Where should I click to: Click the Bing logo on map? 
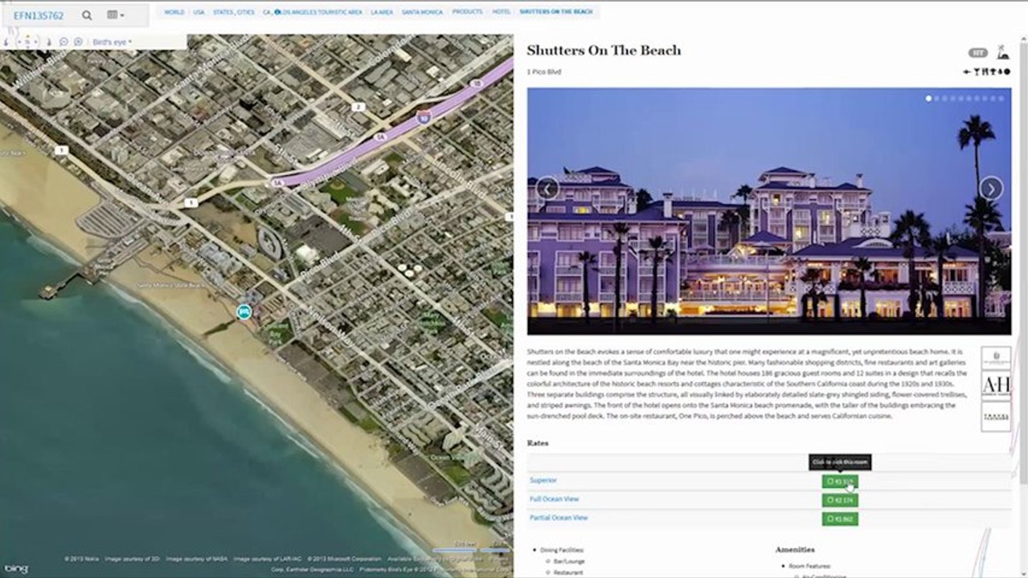click(x=15, y=568)
